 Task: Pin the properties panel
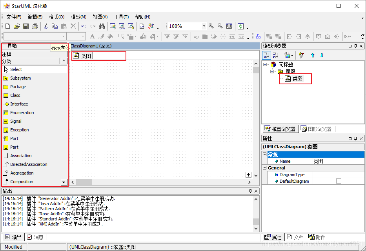pos(355,138)
